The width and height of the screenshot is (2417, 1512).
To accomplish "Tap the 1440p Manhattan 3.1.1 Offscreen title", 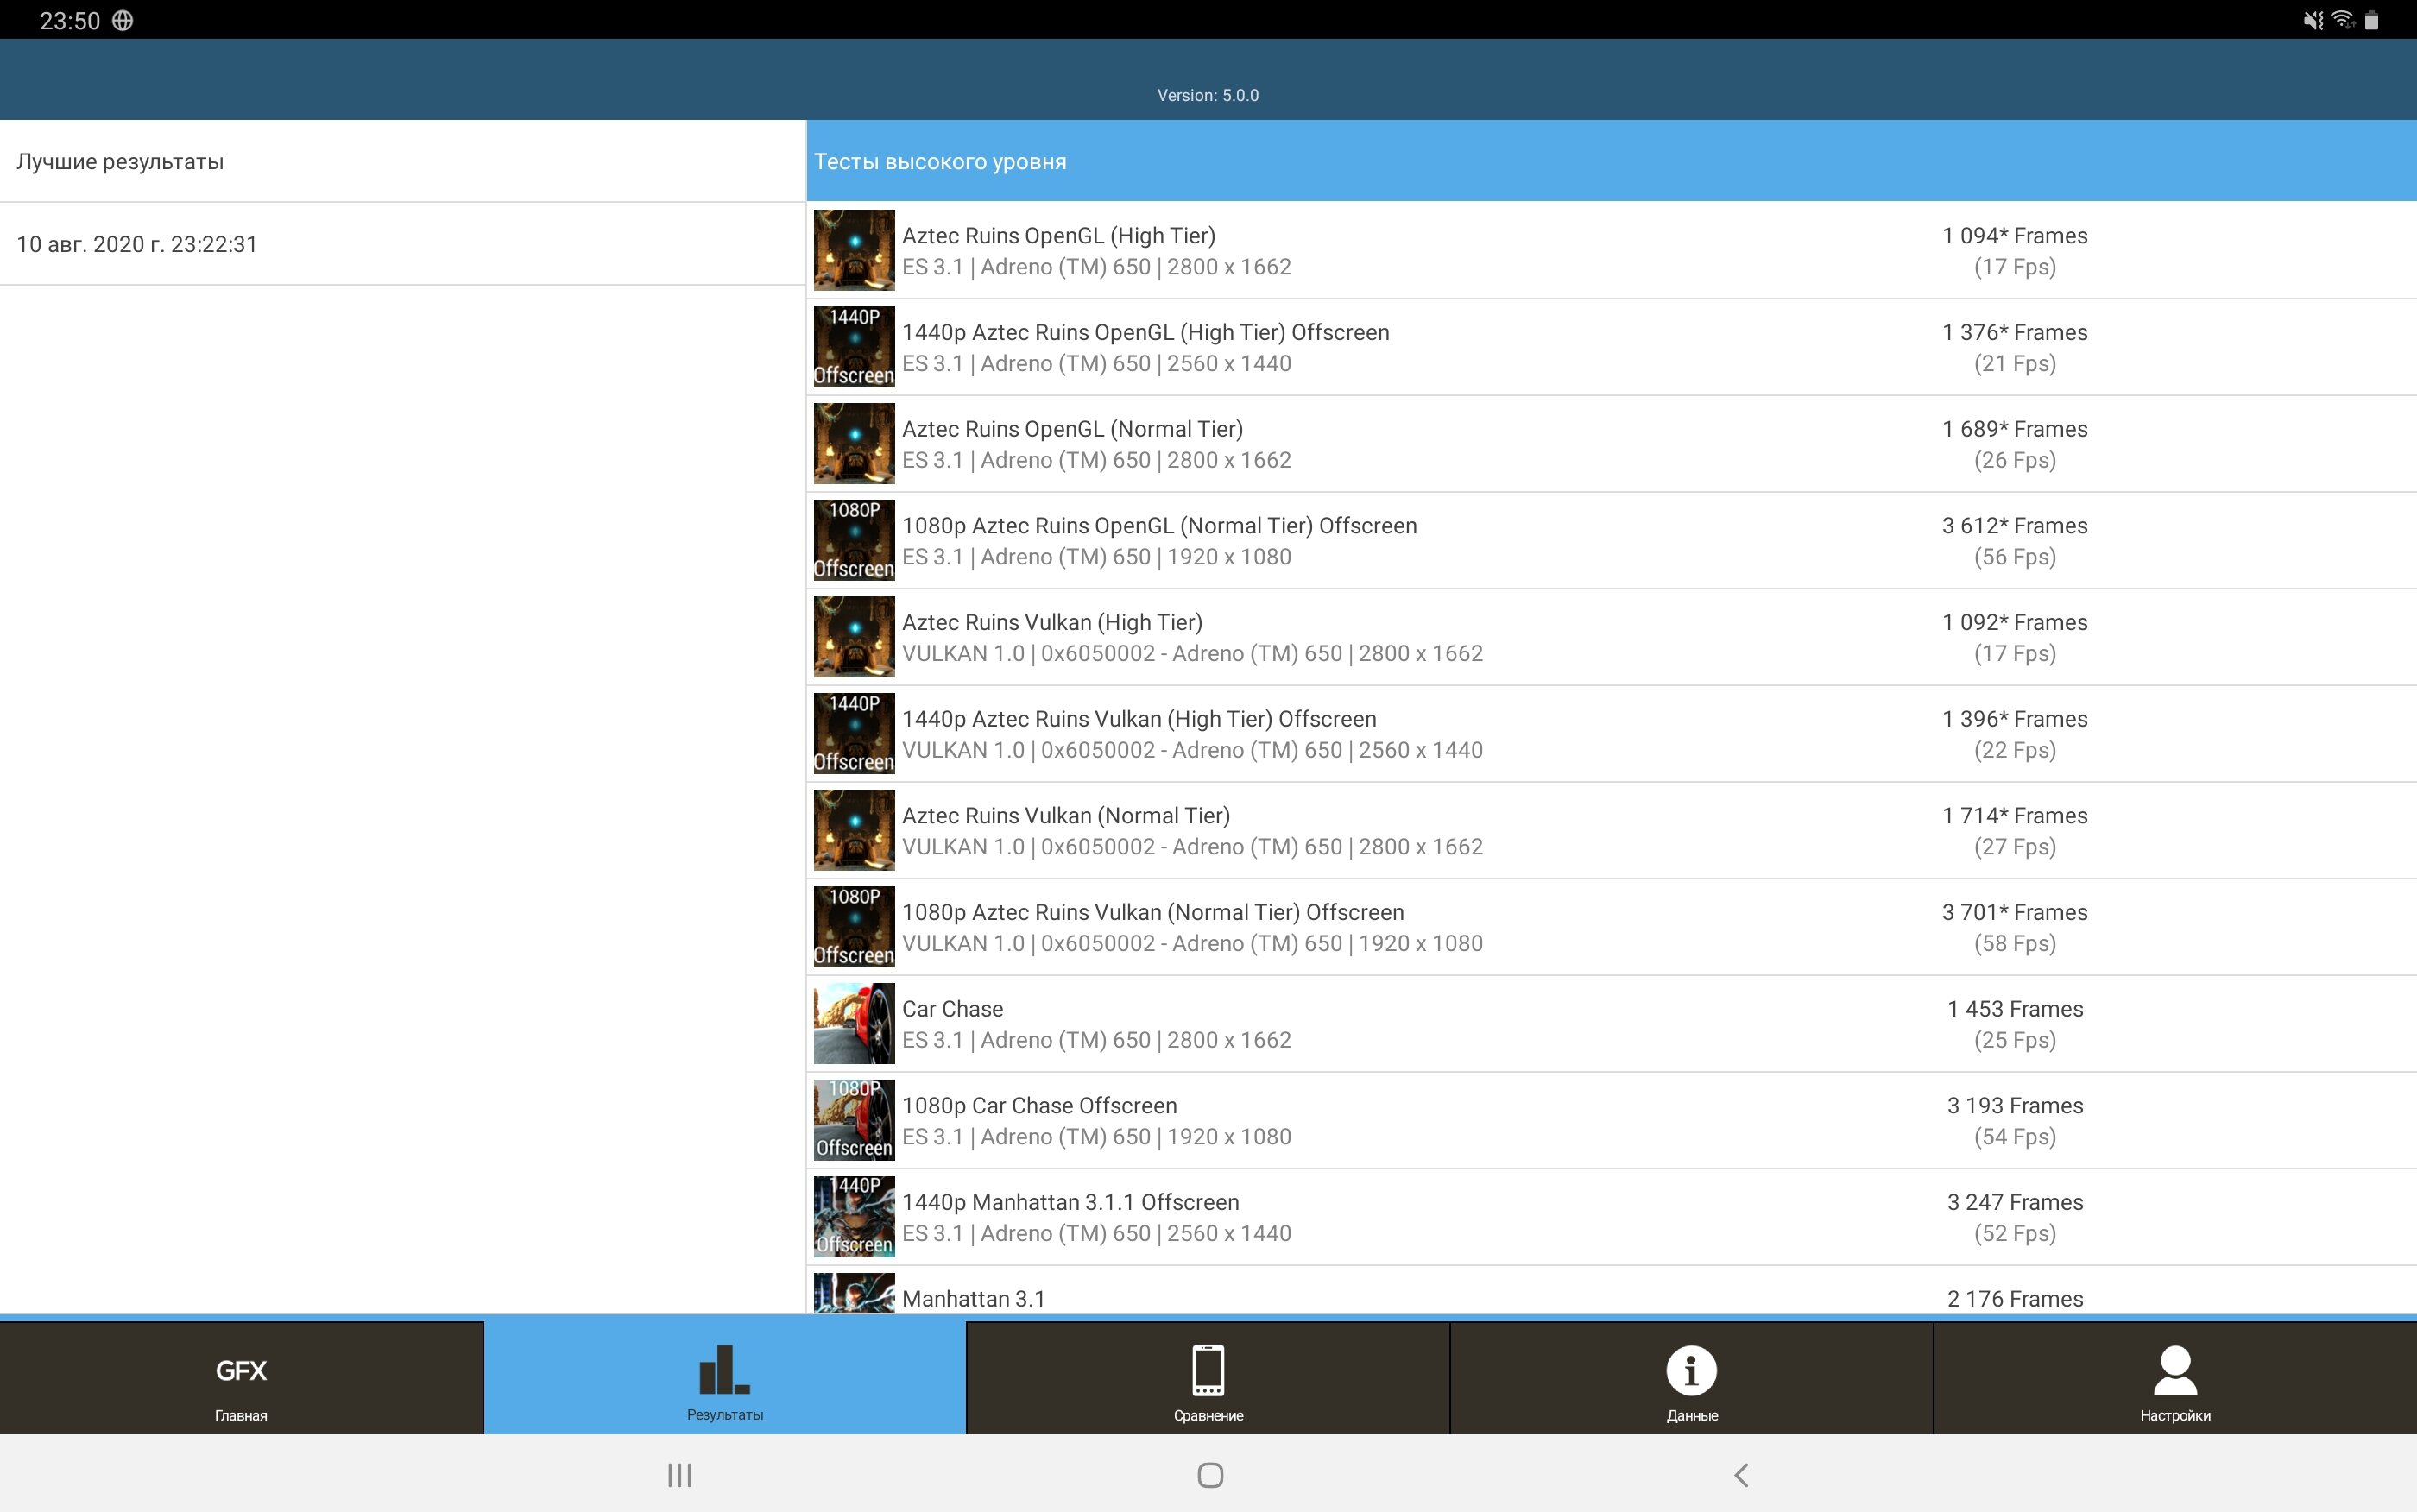I will 1070,1202.
